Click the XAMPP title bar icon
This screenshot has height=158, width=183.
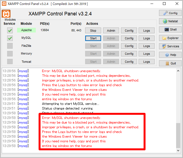[4, 4]
